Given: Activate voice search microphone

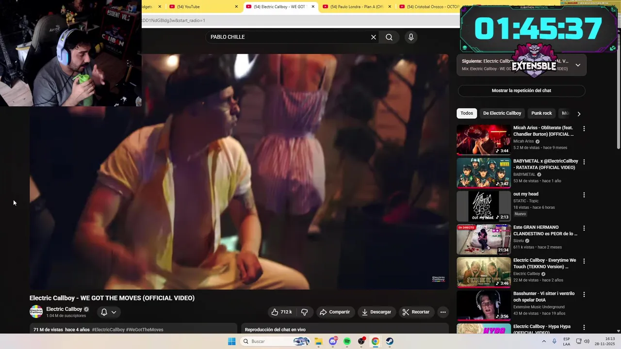Looking at the screenshot, I should tap(411, 37).
